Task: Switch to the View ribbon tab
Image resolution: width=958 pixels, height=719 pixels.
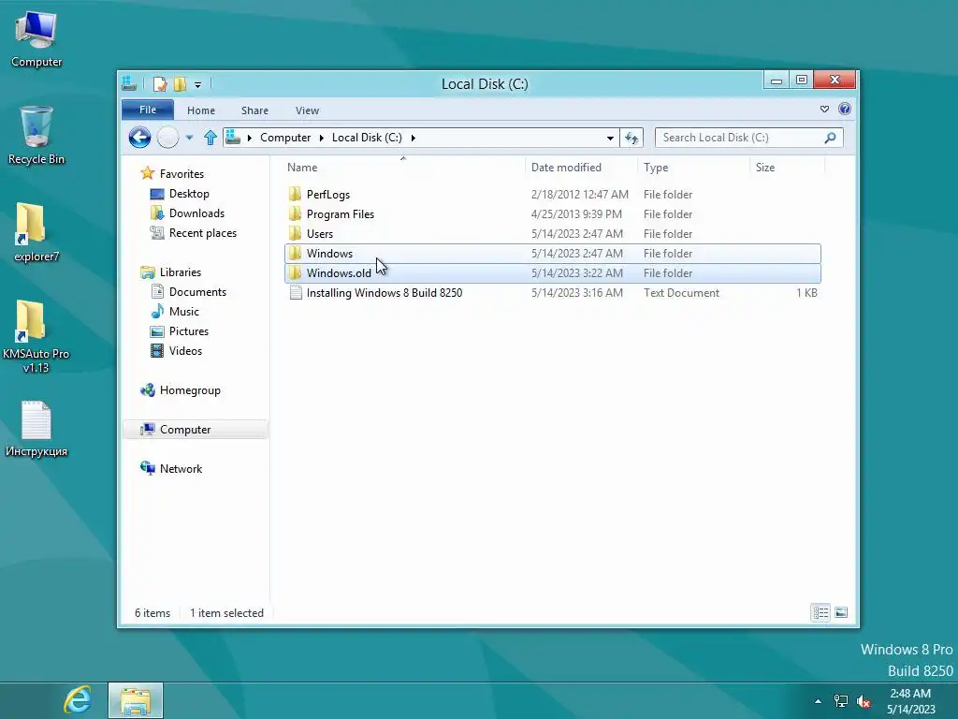Action: (x=307, y=110)
